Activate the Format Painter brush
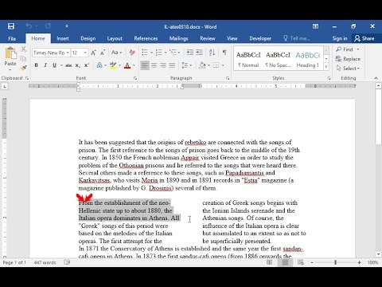The image size is (382, 287). click(x=23, y=68)
